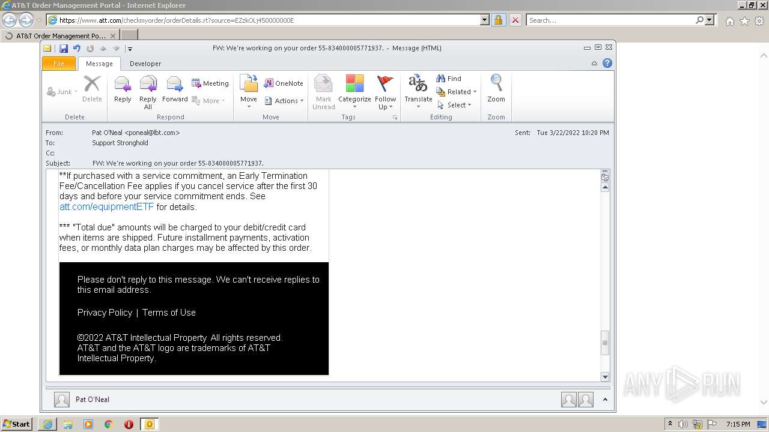769x432 pixels.
Task: Click the Reply button in the ribbon
Action: point(123,91)
